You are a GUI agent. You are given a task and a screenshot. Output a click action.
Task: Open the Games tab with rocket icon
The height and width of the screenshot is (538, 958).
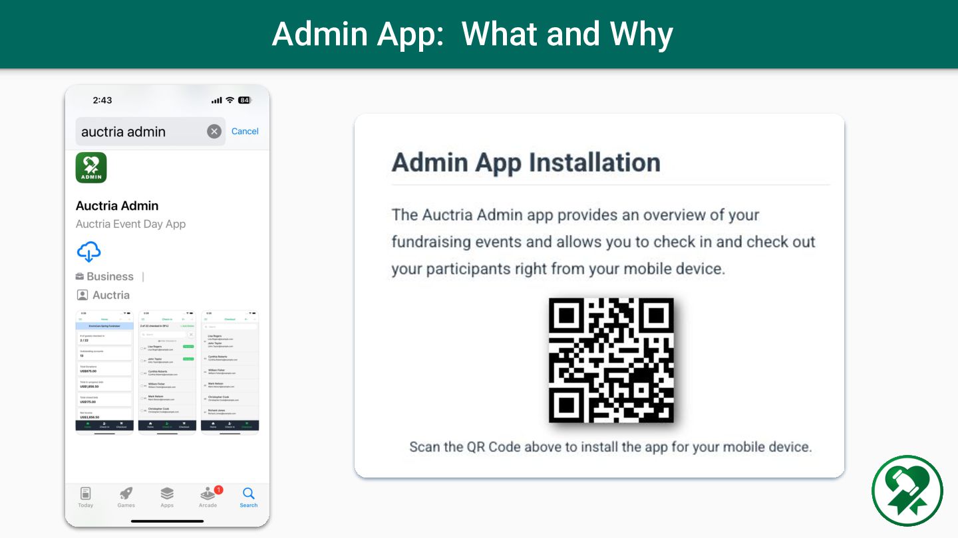126,497
